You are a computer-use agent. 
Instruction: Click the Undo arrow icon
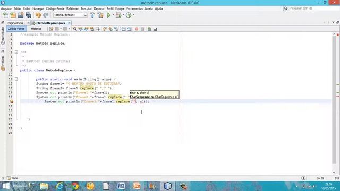(38, 15)
